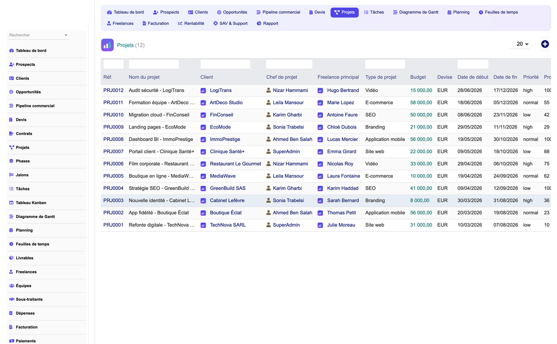Open freelance link Chloé Dubois
Screen dimensions: 557x344
point(342,127)
